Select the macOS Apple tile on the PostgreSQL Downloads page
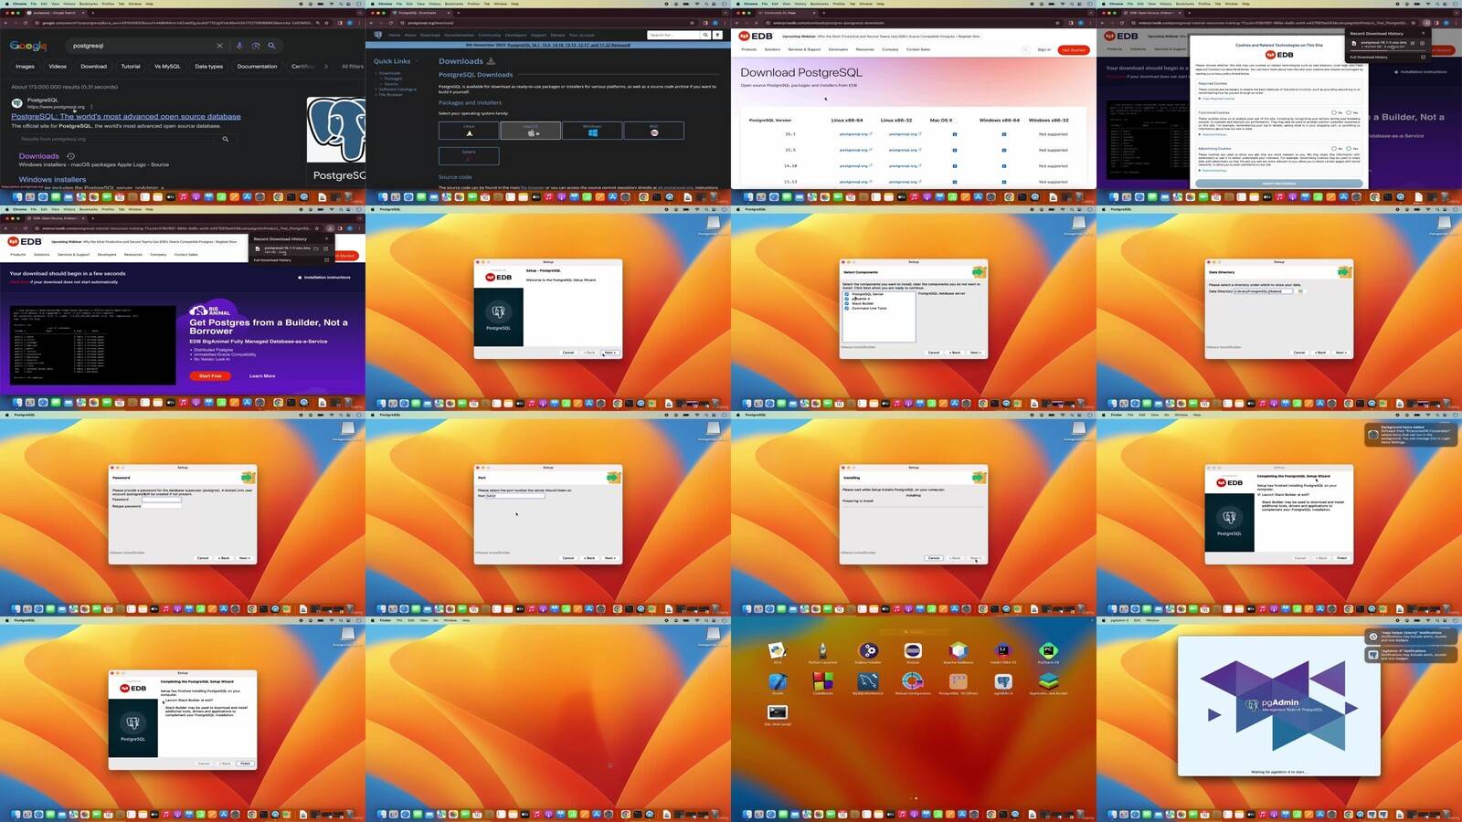Image resolution: width=1462 pixels, height=822 pixels. [531, 131]
